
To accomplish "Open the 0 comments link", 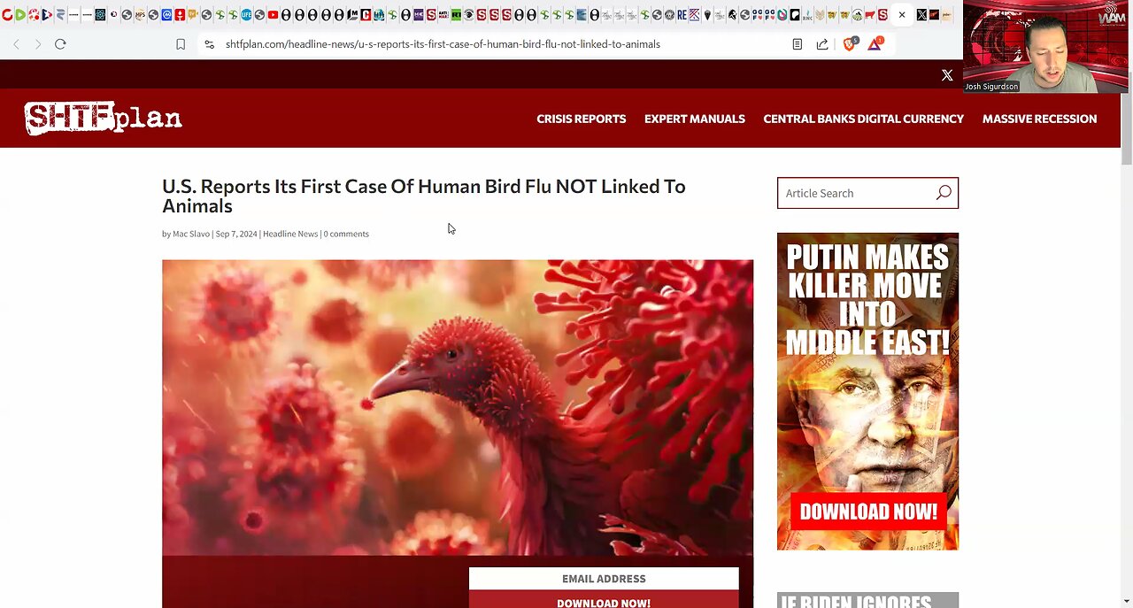I will (x=346, y=234).
